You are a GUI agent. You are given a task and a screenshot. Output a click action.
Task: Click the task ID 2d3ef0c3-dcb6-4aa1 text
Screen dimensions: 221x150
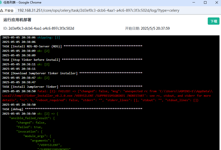coord(41,28)
